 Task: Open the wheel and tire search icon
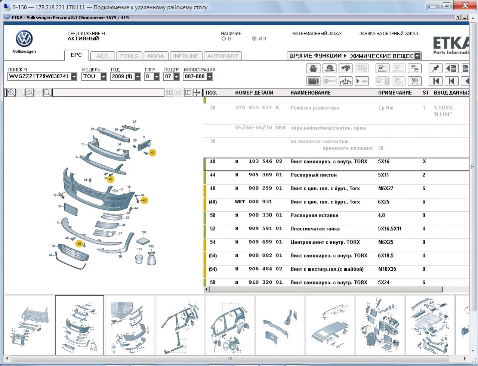coord(329,68)
